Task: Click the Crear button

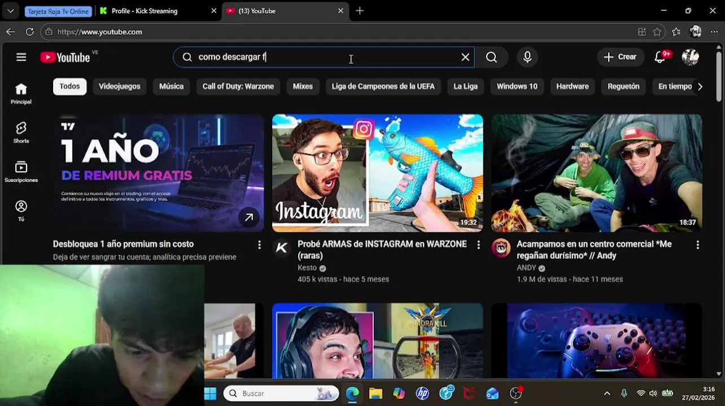Action: click(620, 57)
